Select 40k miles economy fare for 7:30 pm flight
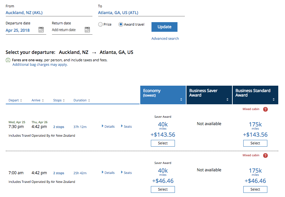This screenshot has width=285, height=197. pos(163,143)
